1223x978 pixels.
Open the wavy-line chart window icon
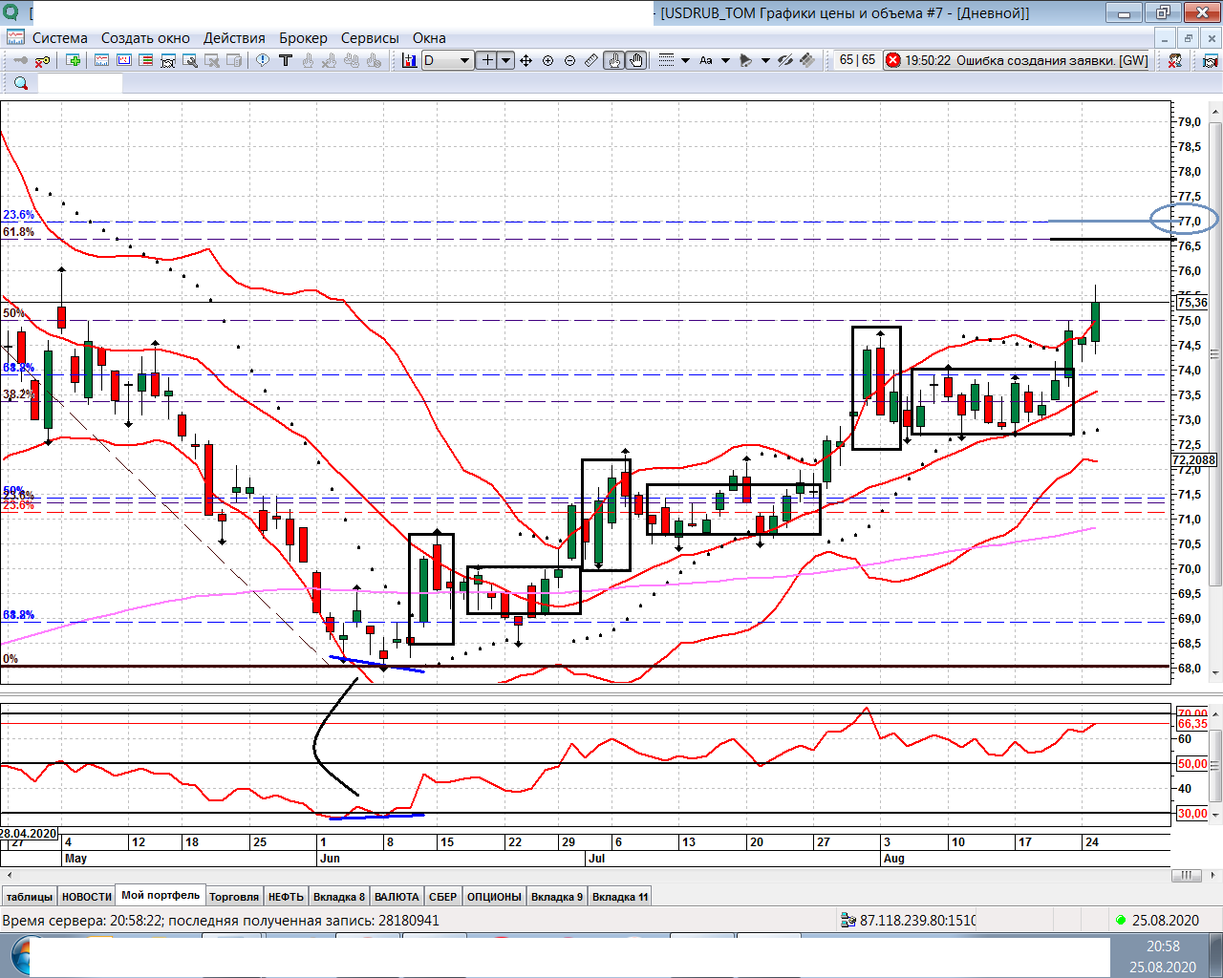[x=101, y=60]
